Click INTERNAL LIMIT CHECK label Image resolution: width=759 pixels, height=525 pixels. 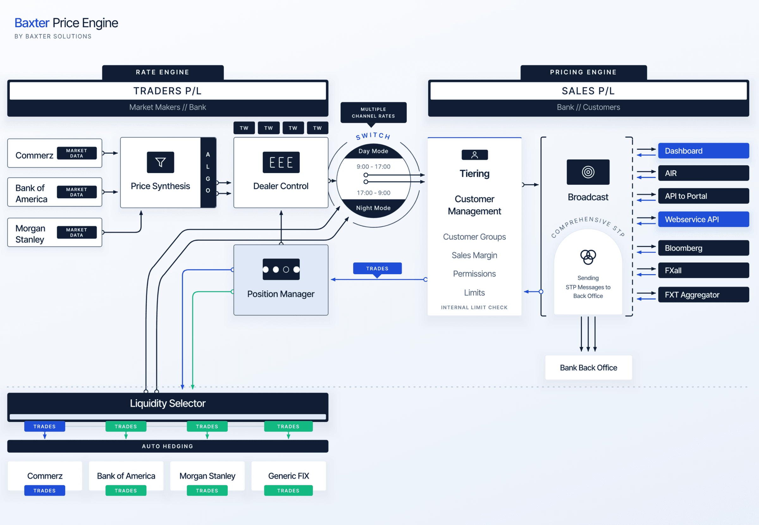pyautogui.click(x=474, y=308)
